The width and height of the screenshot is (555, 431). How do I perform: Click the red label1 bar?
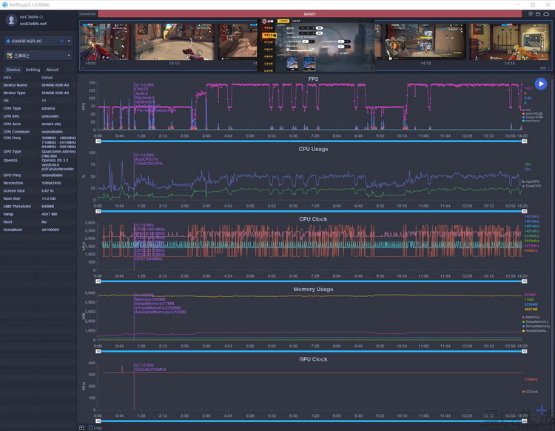309,14
